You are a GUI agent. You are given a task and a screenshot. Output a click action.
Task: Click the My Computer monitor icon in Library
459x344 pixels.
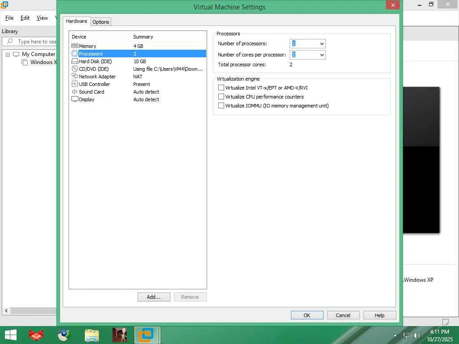click(x=16, y=54)
